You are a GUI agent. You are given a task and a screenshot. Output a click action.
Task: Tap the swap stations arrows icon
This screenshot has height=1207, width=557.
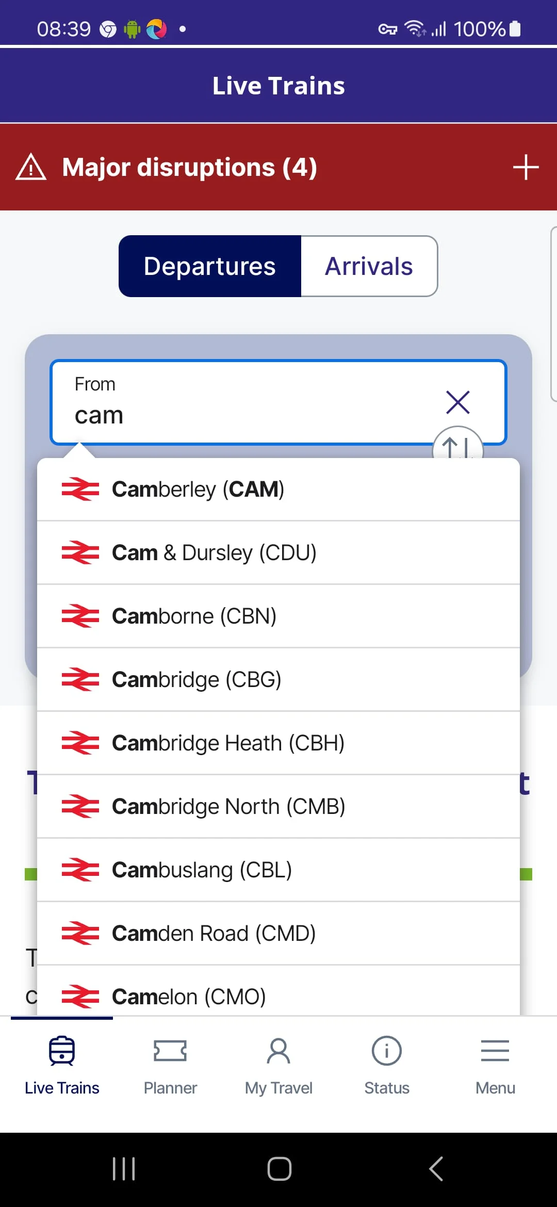pos(457,447)
